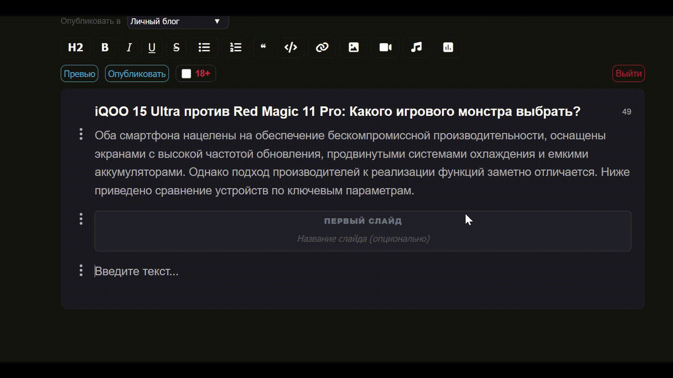Insert a poll chart block
The width and height of the screenshot is (673, 378).
(448, 47)
